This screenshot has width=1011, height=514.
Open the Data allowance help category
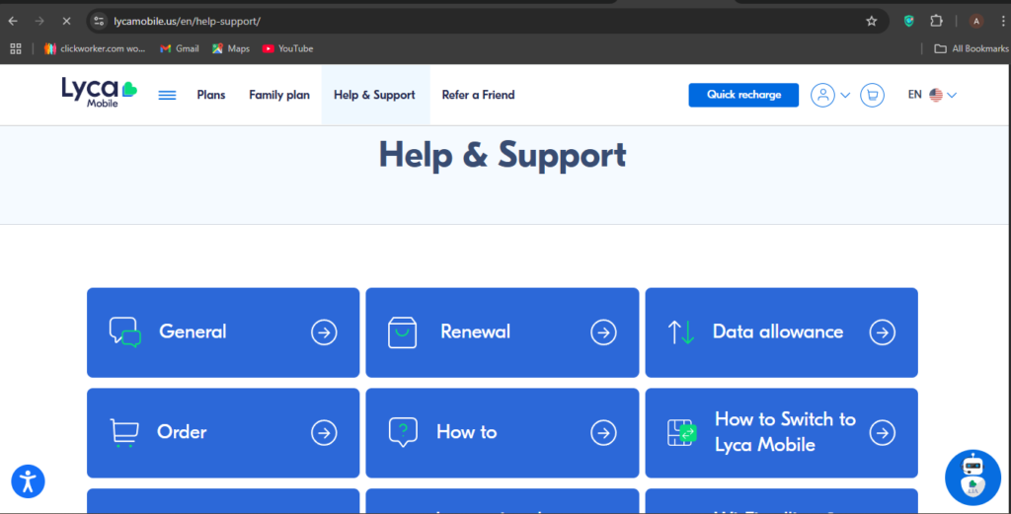(x=782, y=332)
